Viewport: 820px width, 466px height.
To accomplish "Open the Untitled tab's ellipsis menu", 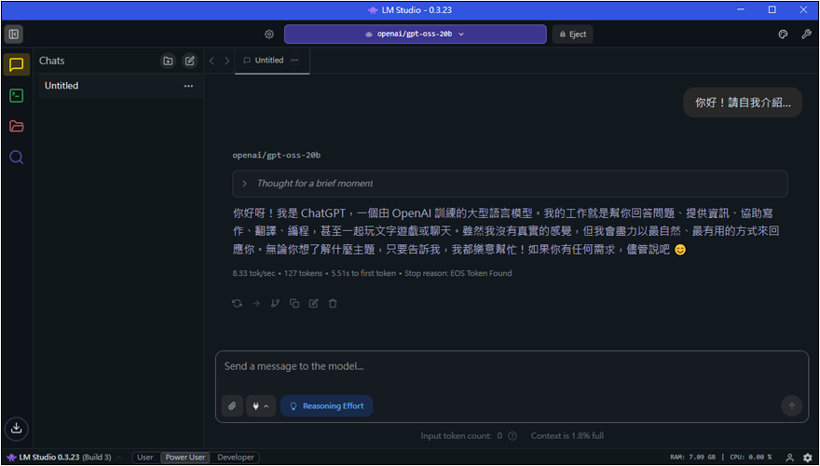I will (295, 61).
